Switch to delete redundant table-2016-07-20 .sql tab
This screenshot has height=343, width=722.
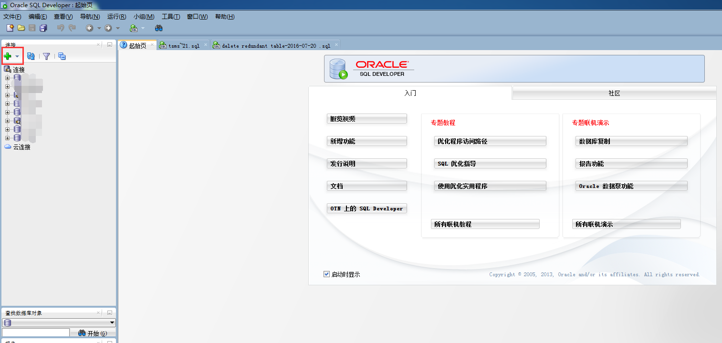(x=275, y=46)
